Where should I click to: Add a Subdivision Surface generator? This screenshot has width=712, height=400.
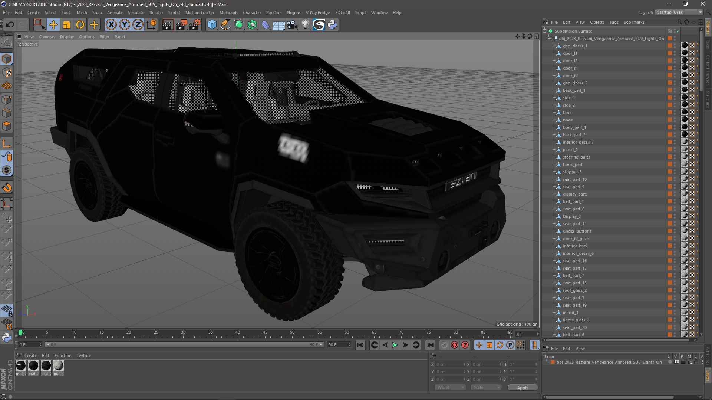point(239,25)
